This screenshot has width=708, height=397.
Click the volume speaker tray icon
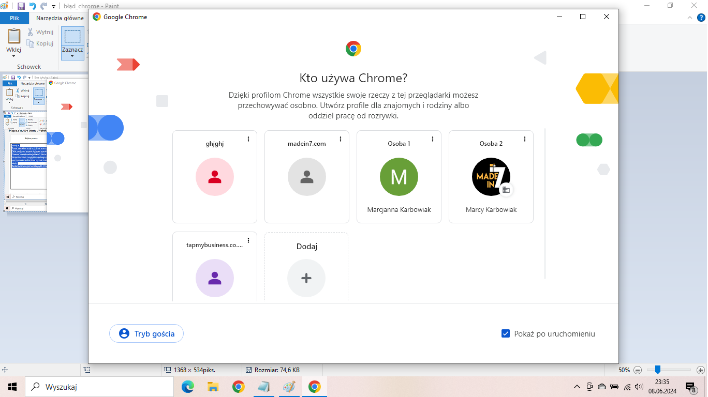[639, 387]
